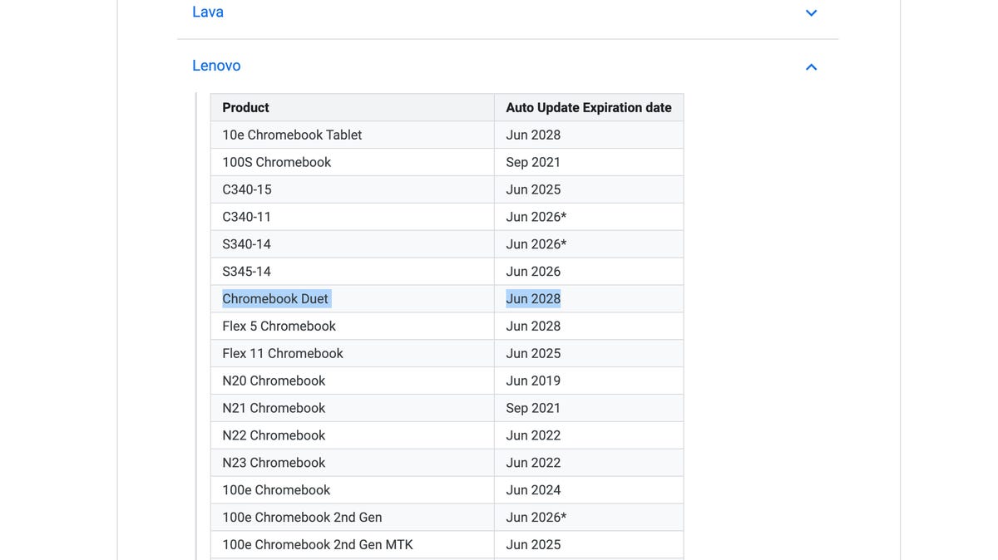Screen dimensions: 998x560
Task: Select the Auto Update Expiration date header
Action: pyautogui.click(x=589, y=107)
